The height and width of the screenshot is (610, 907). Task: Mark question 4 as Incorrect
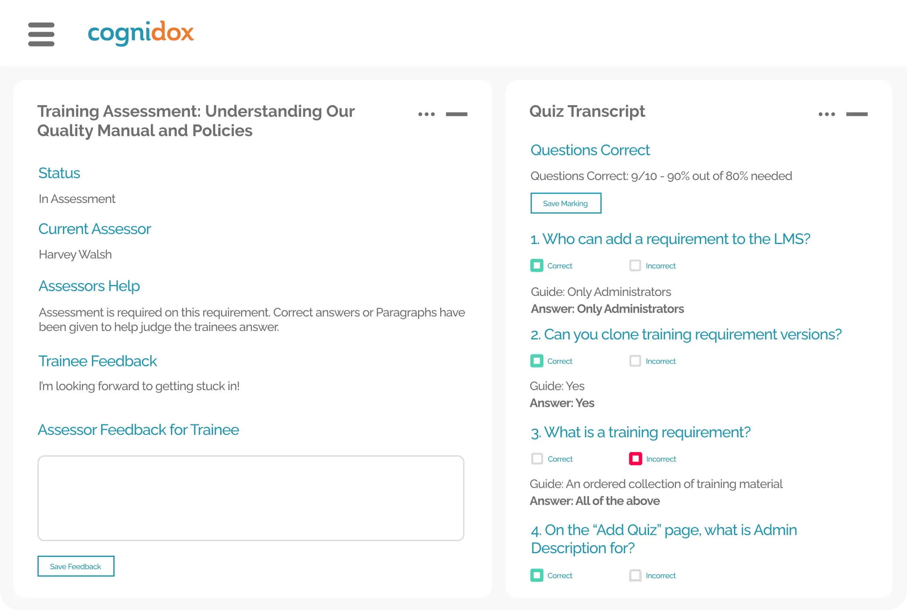(635, 575)
